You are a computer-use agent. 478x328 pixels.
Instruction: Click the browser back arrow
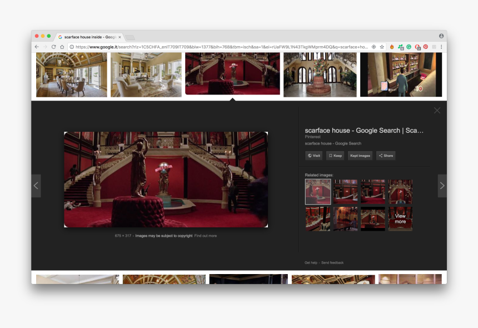point(37,47)
